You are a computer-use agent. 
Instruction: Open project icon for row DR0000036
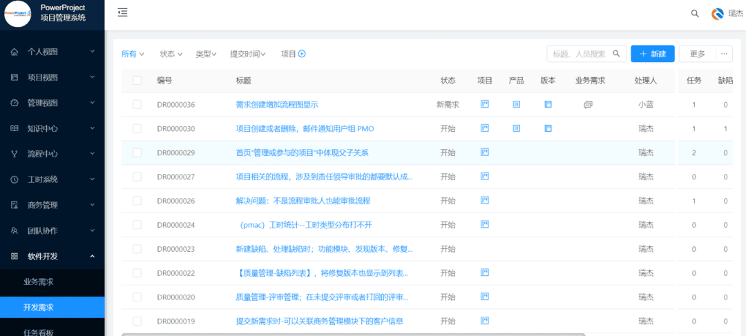tap(485, 104)
